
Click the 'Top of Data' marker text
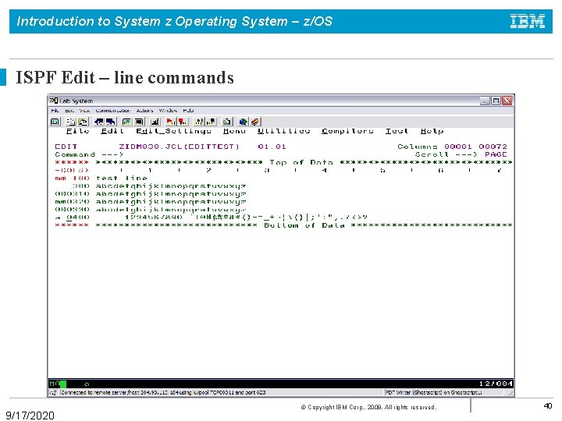(301, 162)
